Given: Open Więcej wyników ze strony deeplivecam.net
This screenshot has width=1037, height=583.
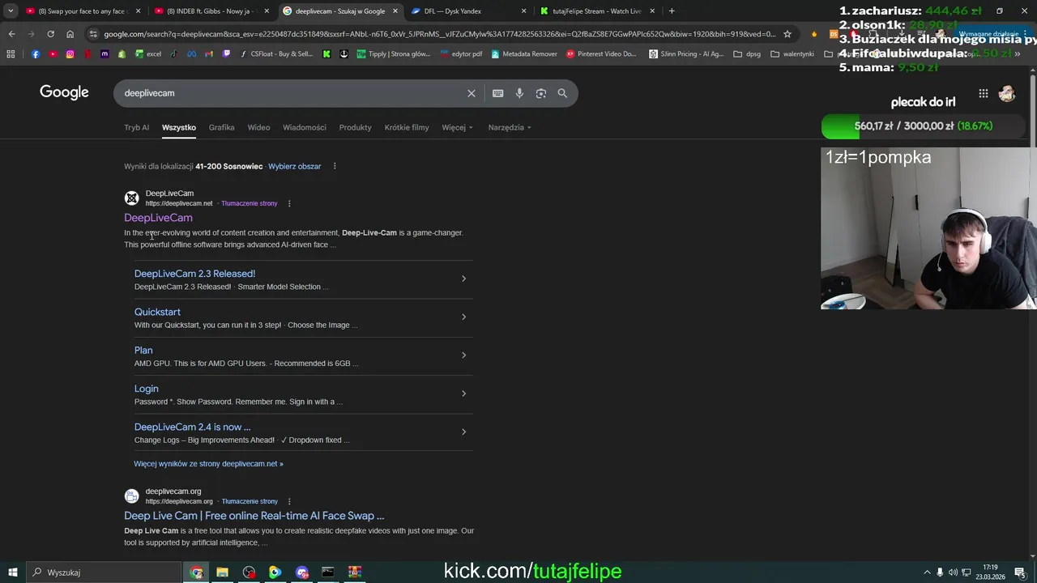Looking at the screenshot, I should pos(208,464).
